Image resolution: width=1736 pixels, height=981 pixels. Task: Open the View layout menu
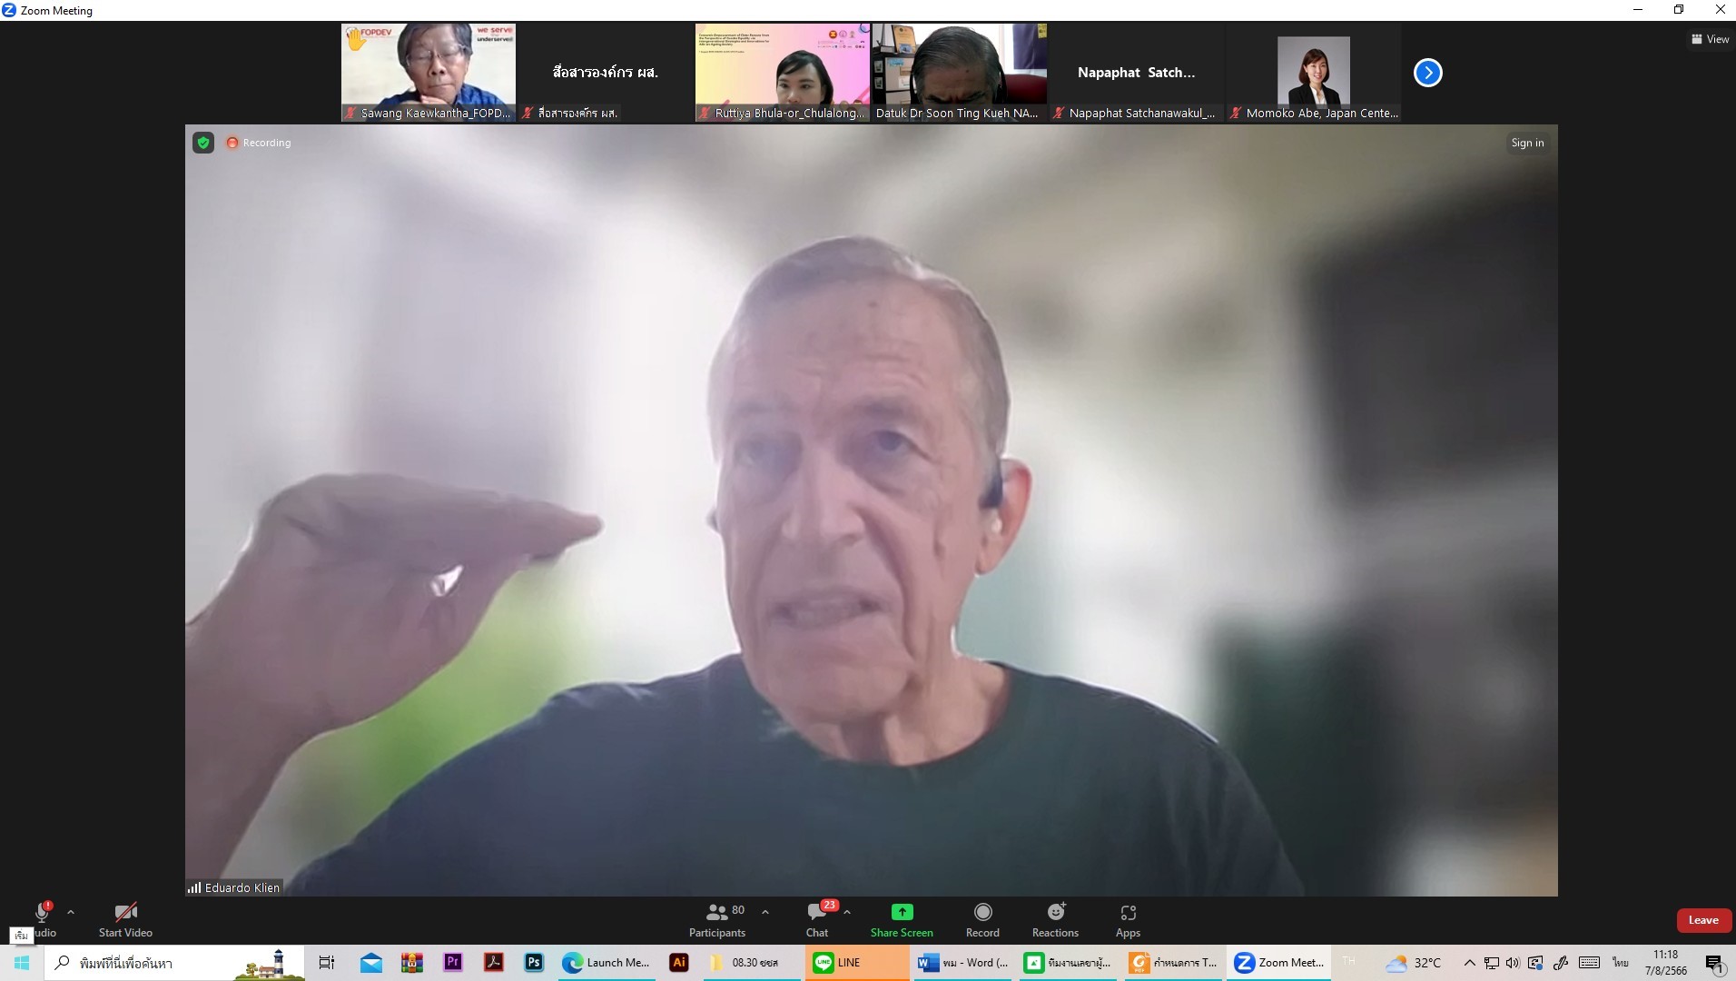[1710, 39]
